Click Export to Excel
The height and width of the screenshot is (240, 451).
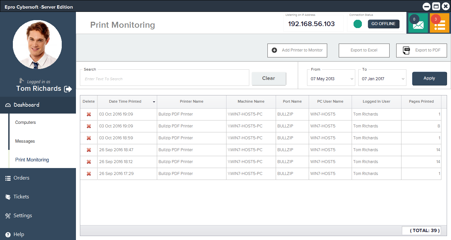click(x=364, y=50)
